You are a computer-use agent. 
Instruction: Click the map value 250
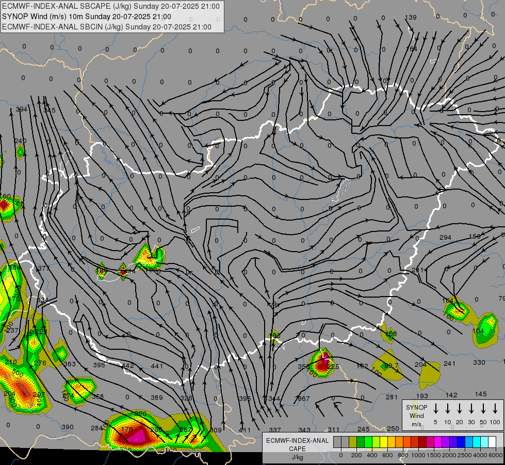(393, 428)
